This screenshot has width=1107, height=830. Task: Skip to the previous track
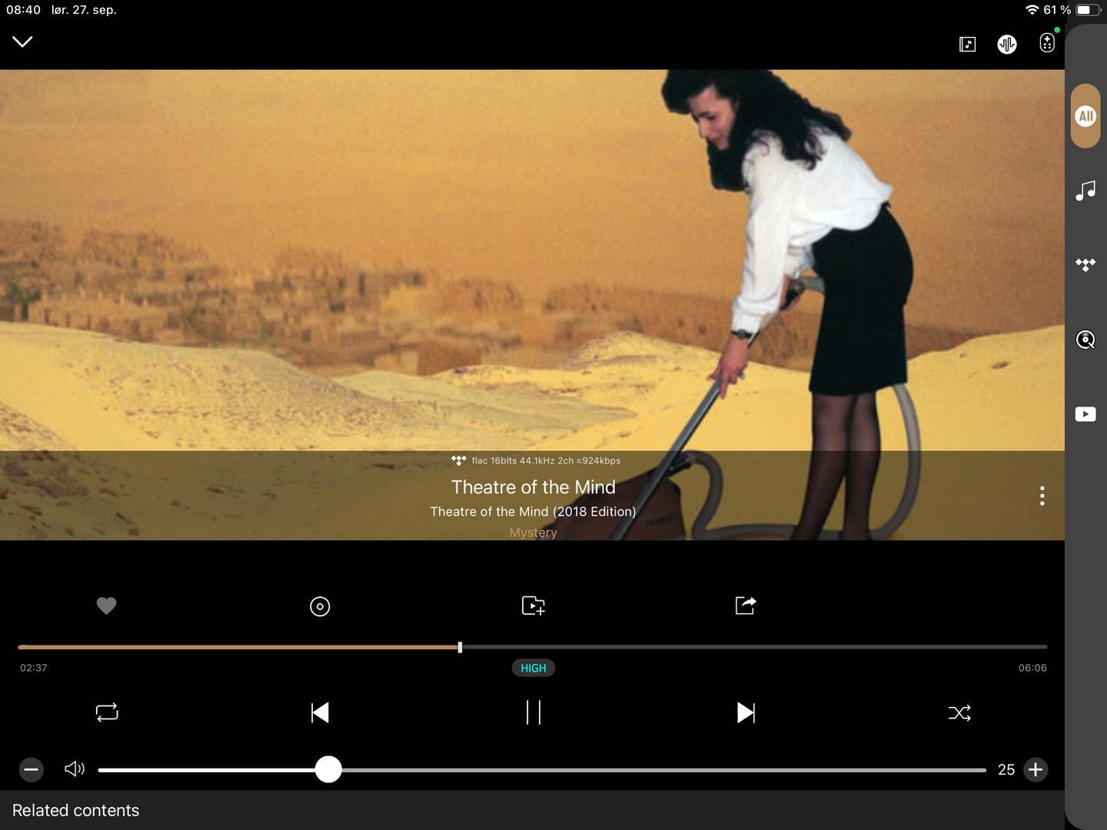click(x=320, y=712)
